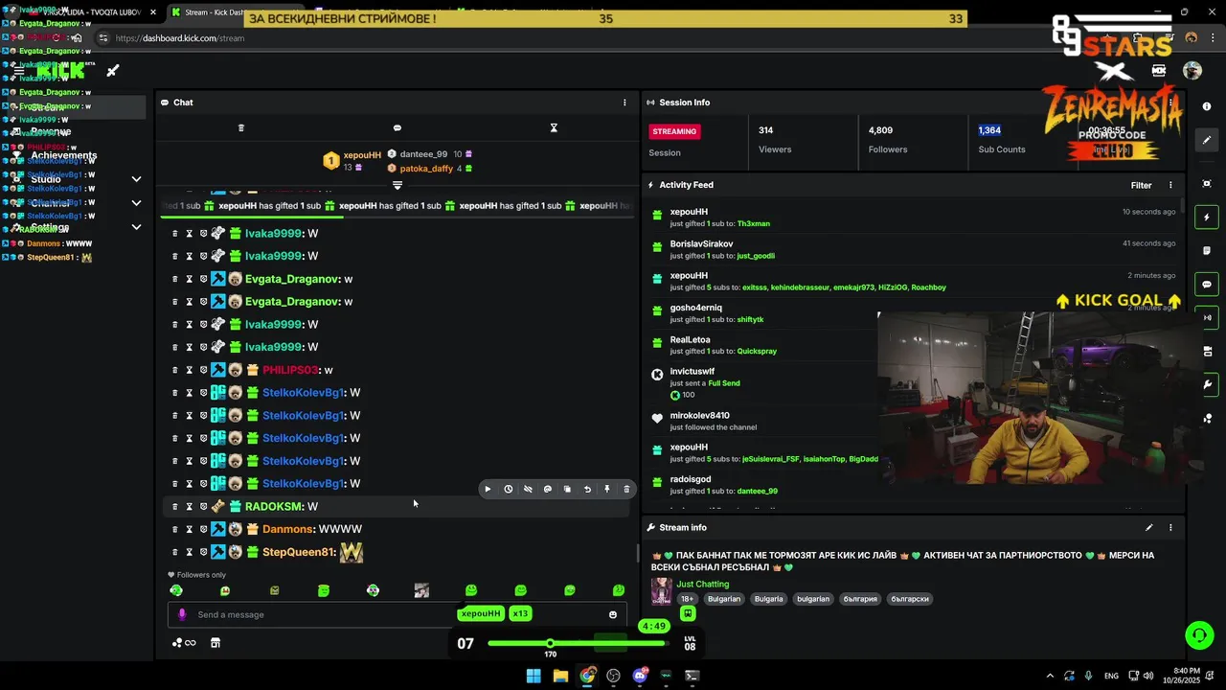Viewport: 1226px width, 690px height.
Task: Timeout StepQueen81 using the hourglass icon
Action: click(x=189, y=552)
